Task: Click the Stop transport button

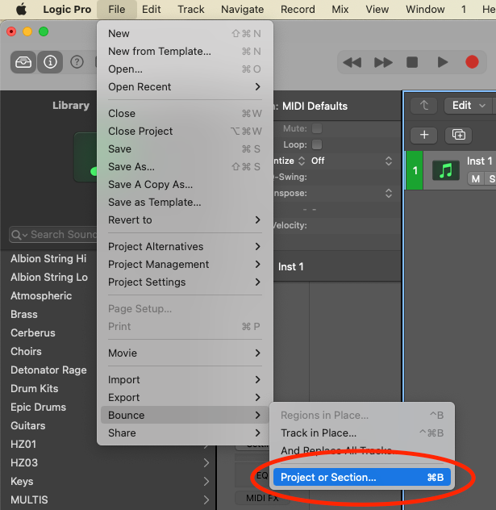Action: (412, 62)
